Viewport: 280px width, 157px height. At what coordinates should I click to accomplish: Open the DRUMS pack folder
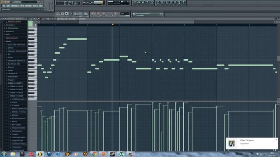pos(10,48)
